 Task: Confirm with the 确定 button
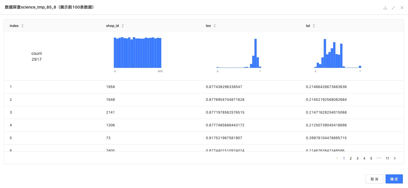[x=394, y=179]
